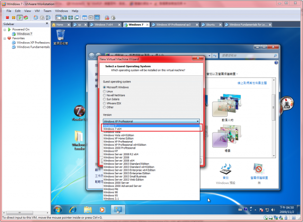This screenshot has height=222, width=303.
Task: Click the Replay toolbar icon
Action: 113,18
